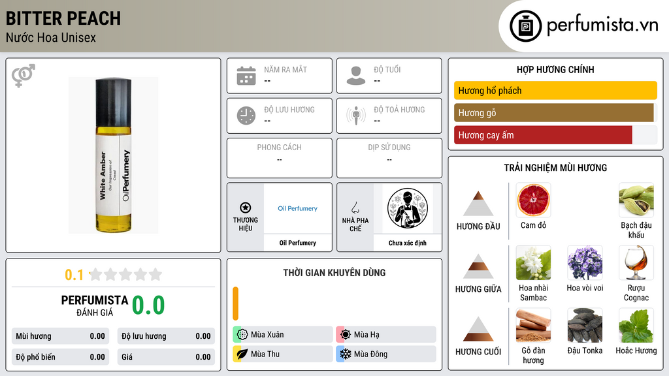Click the Mùa Thu leaf icon
The height and width of the screenshot is (376, 669).
(x=242, y=354)
